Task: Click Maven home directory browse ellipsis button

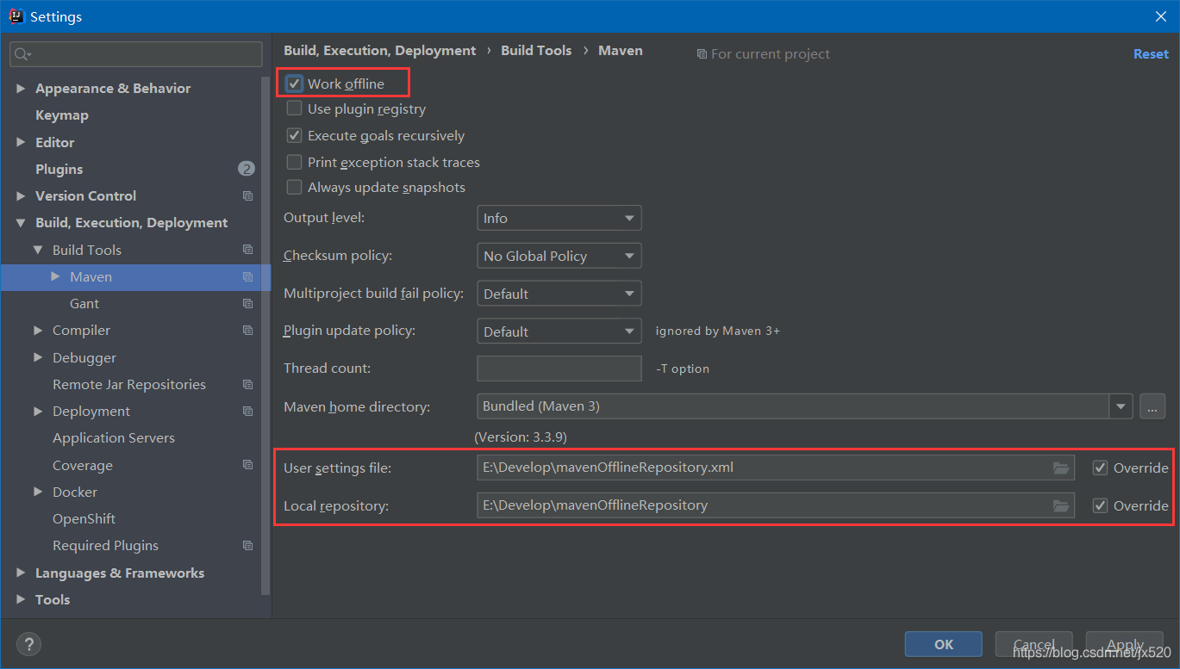Action: 1152,406
